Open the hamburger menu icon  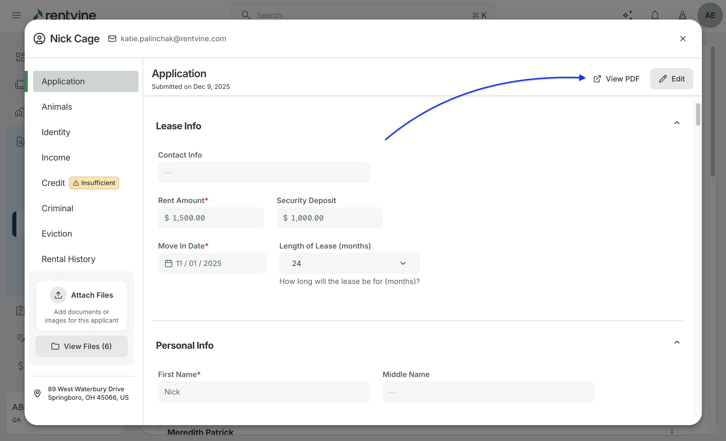pyautogui.click(x=16, y=15)
